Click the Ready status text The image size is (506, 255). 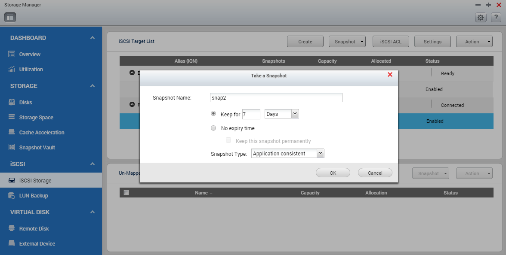click(447, 73)
